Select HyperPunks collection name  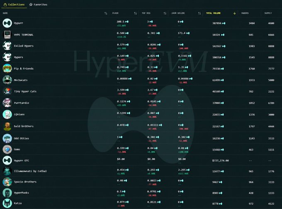[22, 193]
